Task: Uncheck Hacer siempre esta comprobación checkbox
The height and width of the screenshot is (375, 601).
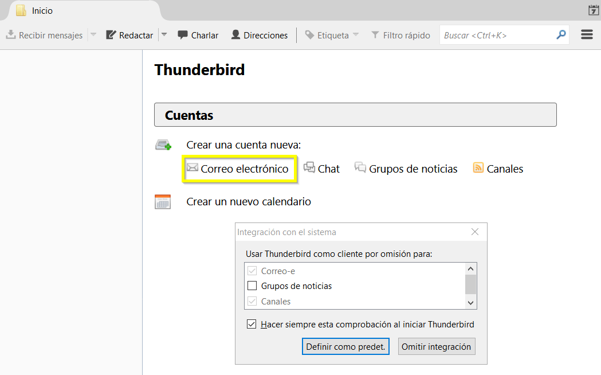Action: (252, 325)
